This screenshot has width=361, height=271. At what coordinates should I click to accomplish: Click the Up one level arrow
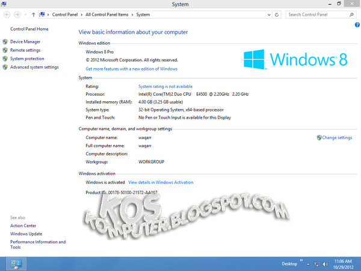pos(33,14)
